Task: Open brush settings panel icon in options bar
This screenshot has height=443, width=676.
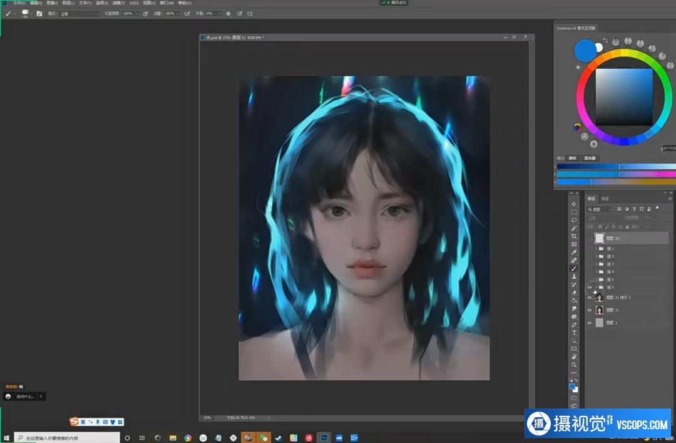Action: pyautogui.click(x=39, y=13)
